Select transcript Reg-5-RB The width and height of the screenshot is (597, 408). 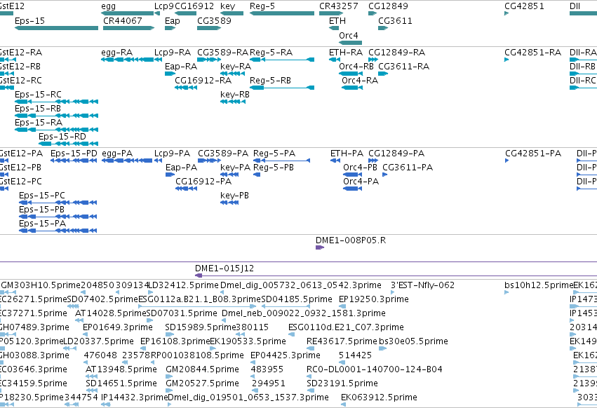[x=282, y=88]
